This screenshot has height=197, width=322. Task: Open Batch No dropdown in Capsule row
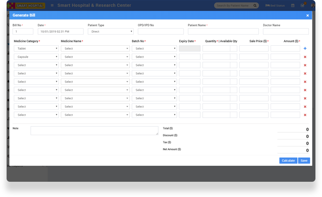pyautogui.click(x=154, y=57)
